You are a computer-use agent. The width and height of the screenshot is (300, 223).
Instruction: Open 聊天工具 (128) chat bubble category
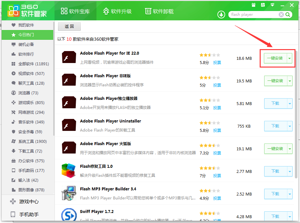click(x=27, y=83)
